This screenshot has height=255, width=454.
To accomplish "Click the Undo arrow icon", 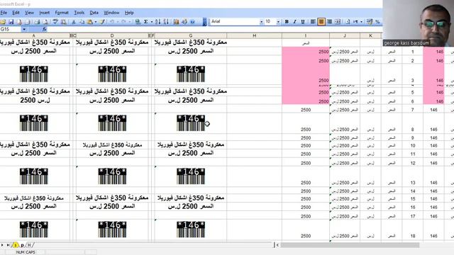I will pyautogui.click(x=112, y=22).
